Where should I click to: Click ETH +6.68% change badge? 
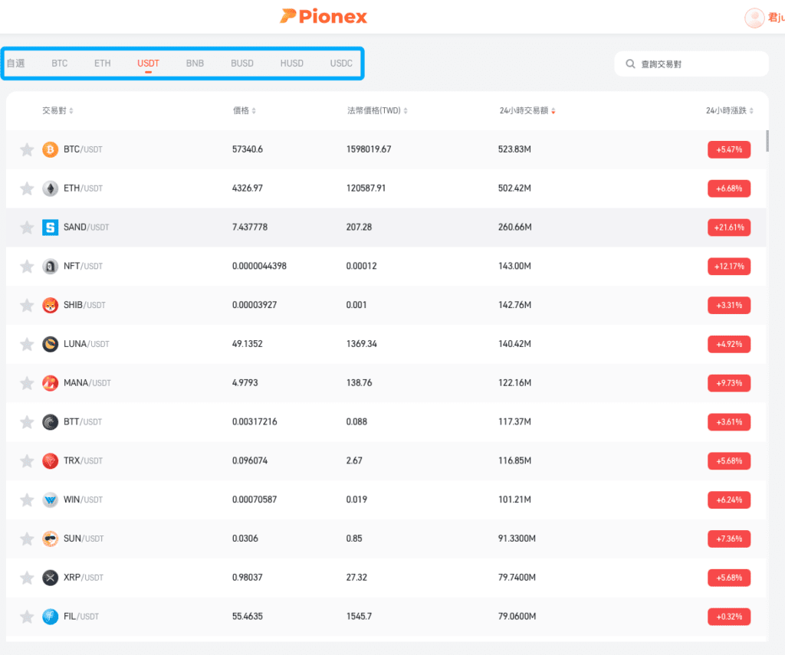click(x=729, y=188)
